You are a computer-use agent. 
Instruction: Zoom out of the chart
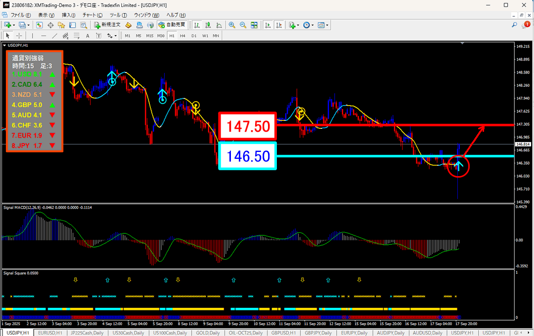243,25
